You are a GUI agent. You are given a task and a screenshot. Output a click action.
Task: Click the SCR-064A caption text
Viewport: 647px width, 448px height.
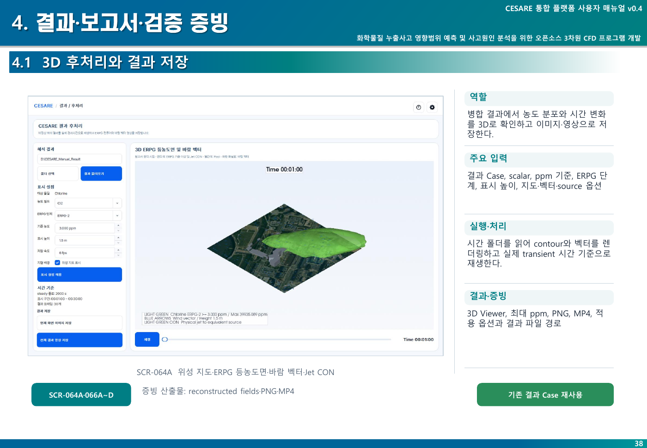pos(235,372)
